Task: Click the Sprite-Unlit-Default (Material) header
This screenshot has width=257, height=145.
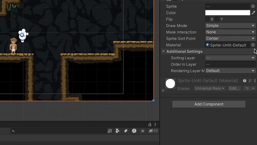Action: click(208, 81)
